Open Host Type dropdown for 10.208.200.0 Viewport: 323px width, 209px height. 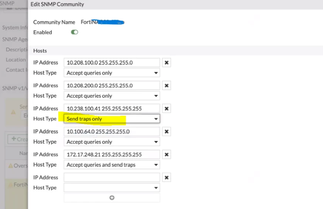(112, 96)
